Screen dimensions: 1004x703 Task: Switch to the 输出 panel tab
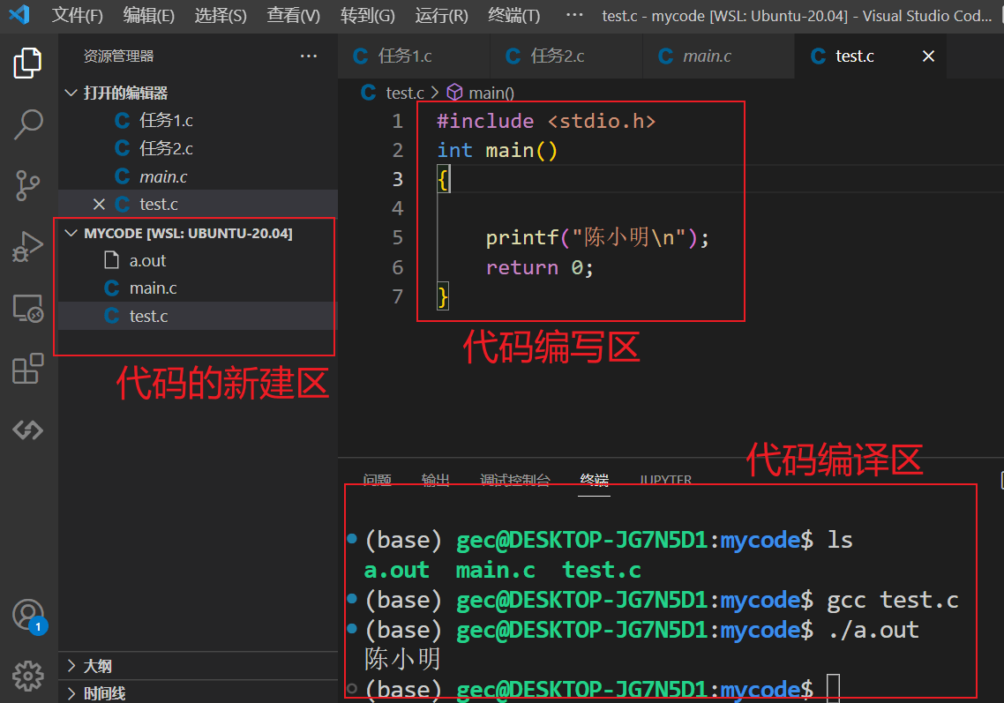pyautogui.click(x=436, y=480)
